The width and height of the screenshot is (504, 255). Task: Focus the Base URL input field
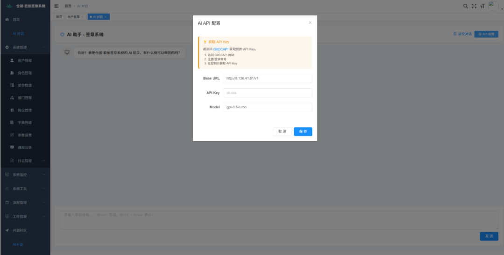(267, 78)
